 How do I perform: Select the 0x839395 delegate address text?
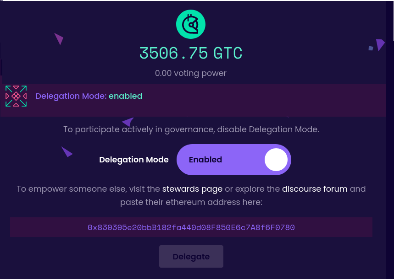pos(191,227)
